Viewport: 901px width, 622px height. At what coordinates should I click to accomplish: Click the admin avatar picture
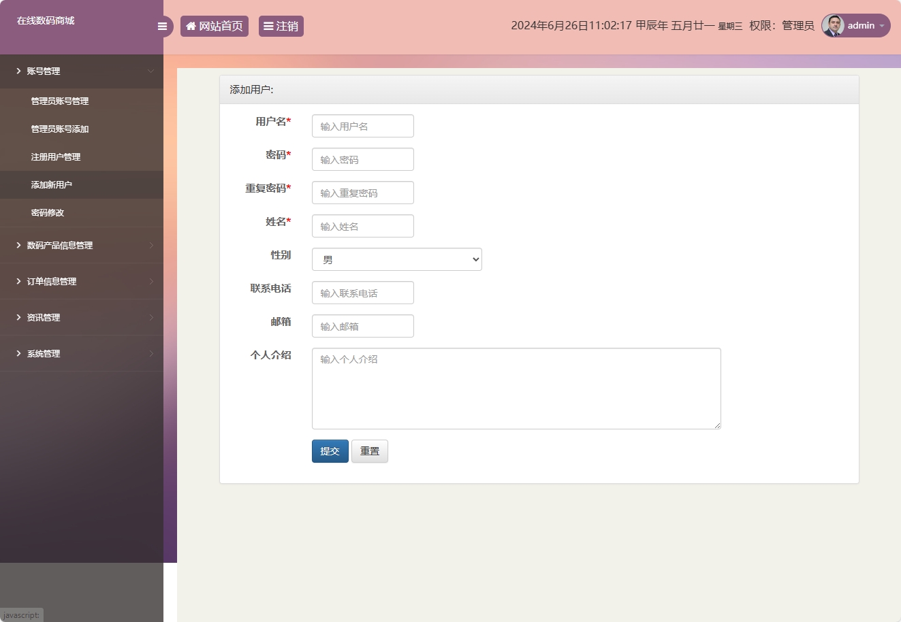834,26
